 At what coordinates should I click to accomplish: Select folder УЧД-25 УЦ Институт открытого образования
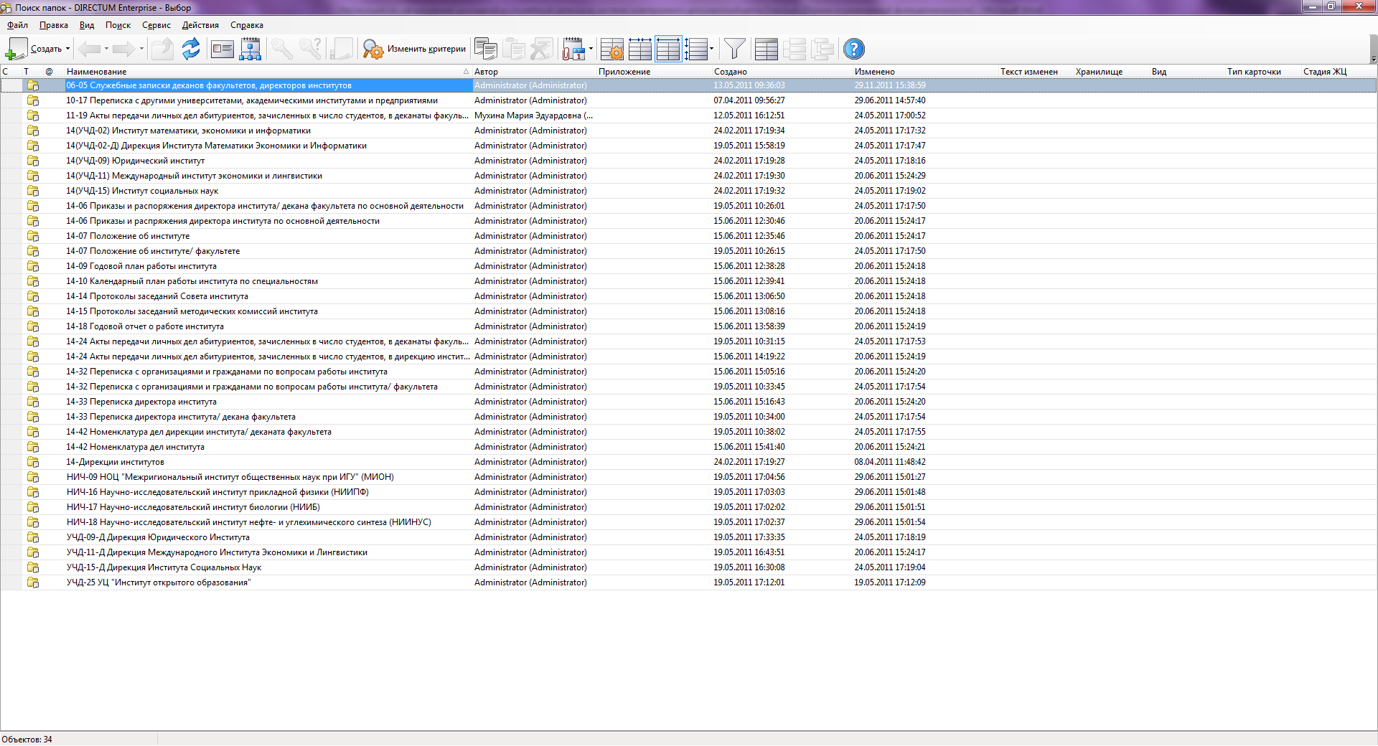(x=159, y=582)
